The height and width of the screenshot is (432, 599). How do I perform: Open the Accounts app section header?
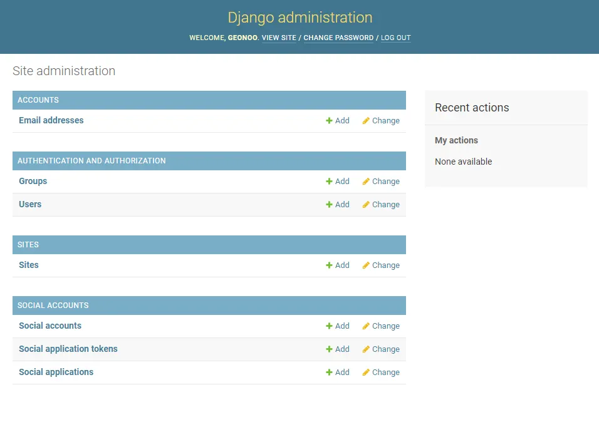point(38,100)
